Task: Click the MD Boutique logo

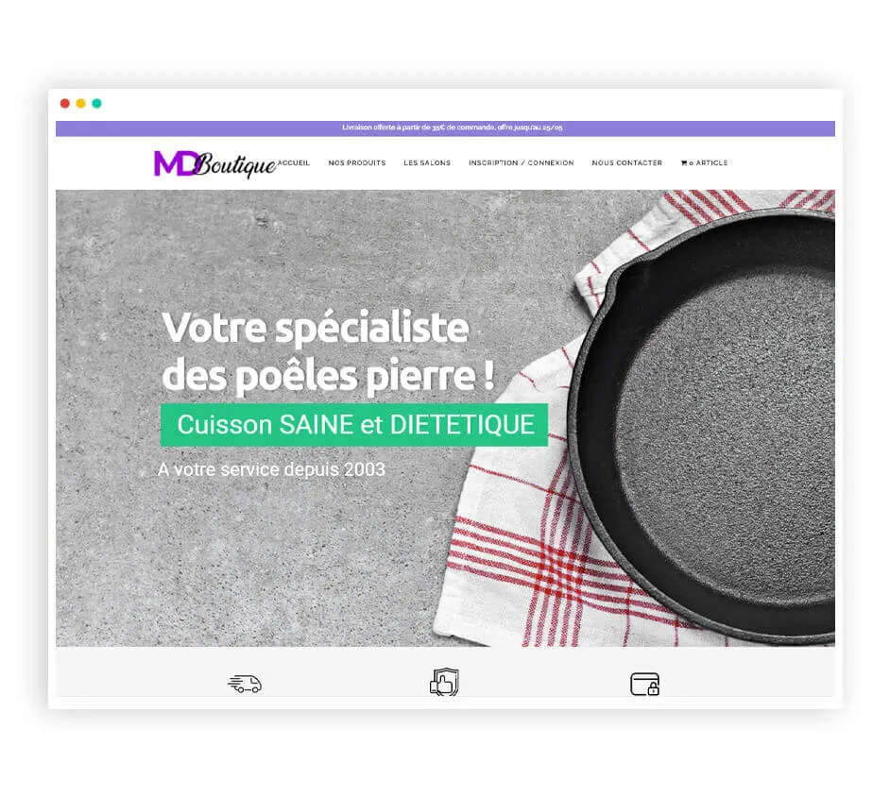Action: (x=215, y=163)
